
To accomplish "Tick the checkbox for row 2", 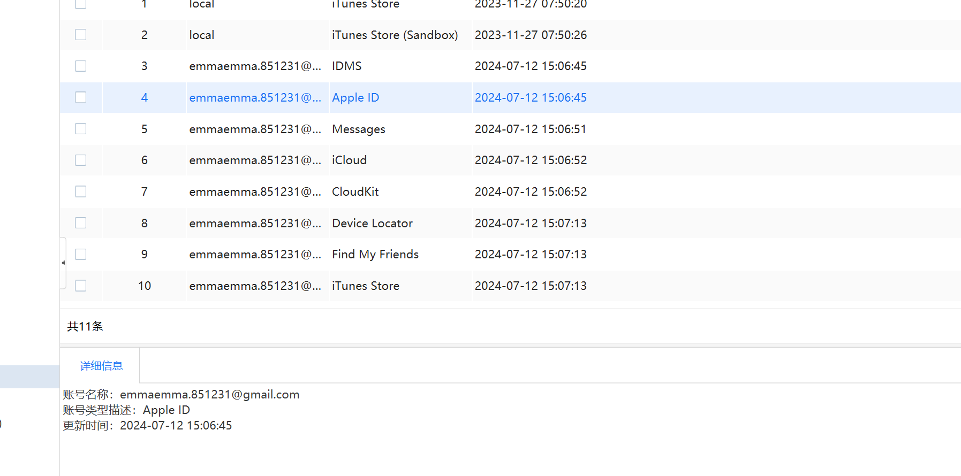I will pos(80,35).
